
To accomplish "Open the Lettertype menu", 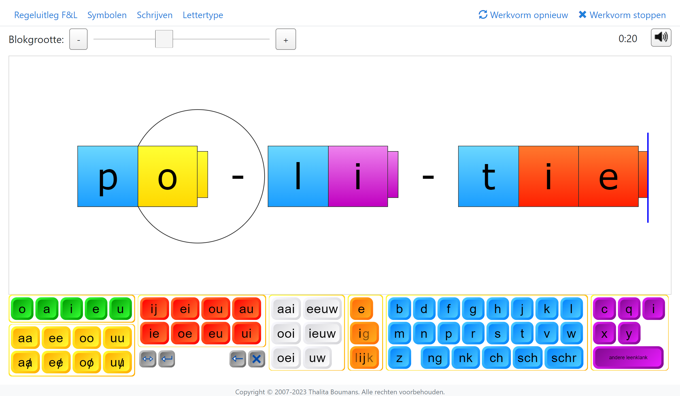I will coord(203,15).
